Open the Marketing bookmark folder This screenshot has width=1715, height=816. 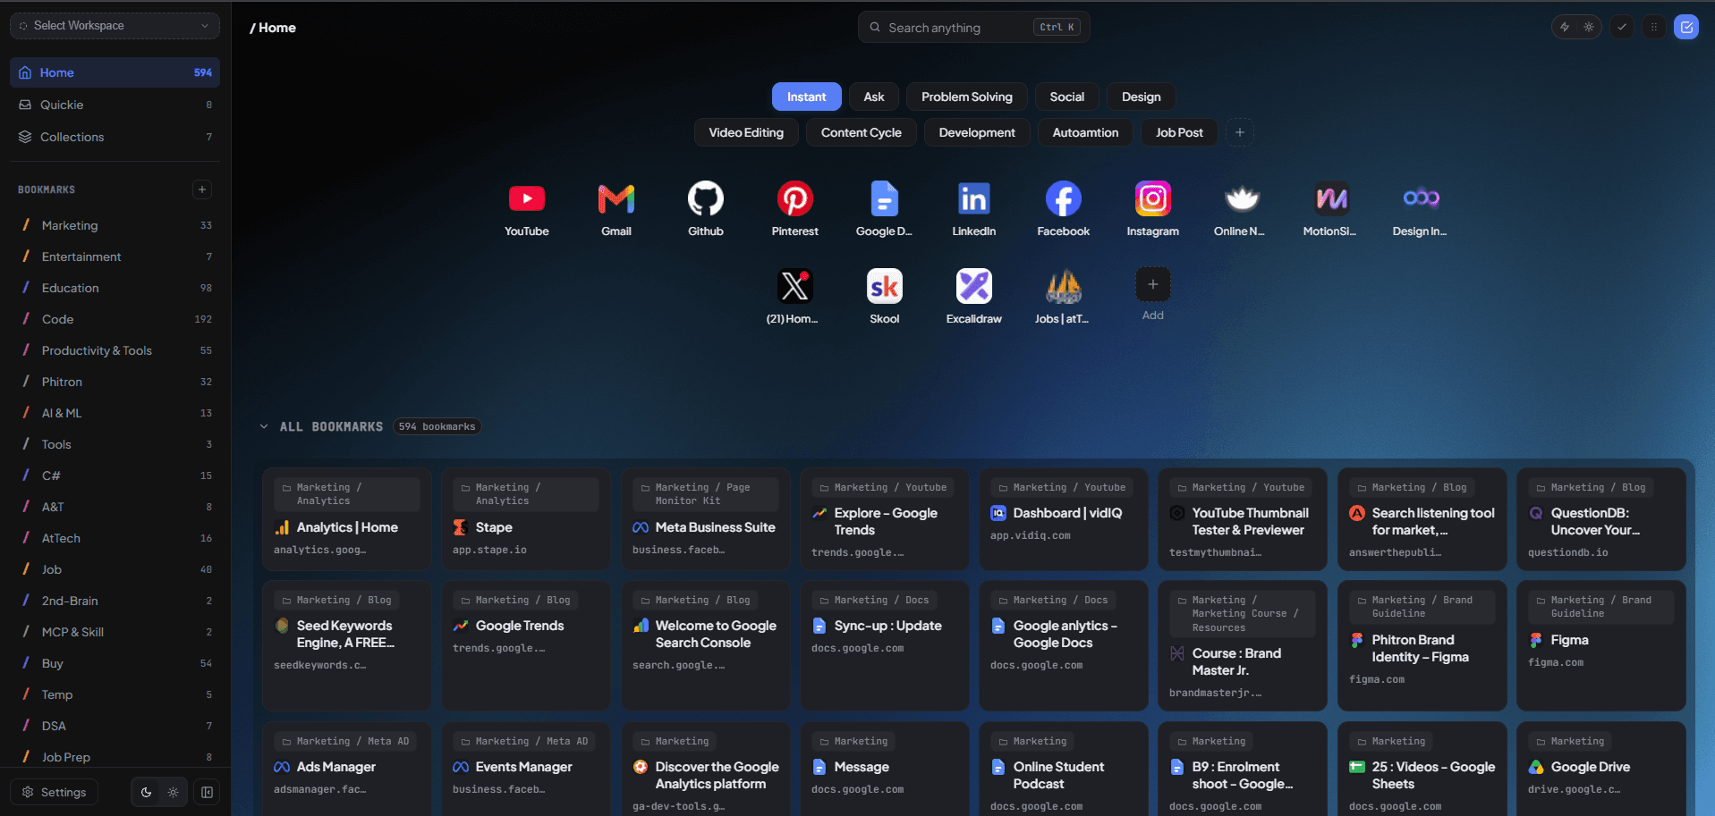tap(115, 225)
